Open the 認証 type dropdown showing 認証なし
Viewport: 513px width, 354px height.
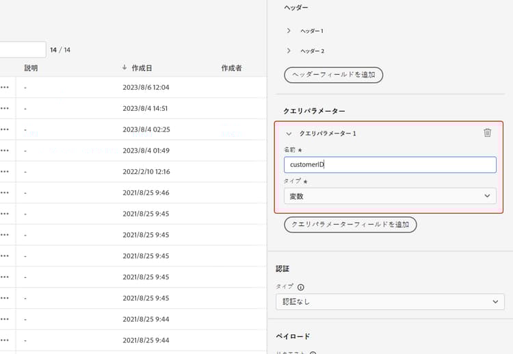pos(390,301)
